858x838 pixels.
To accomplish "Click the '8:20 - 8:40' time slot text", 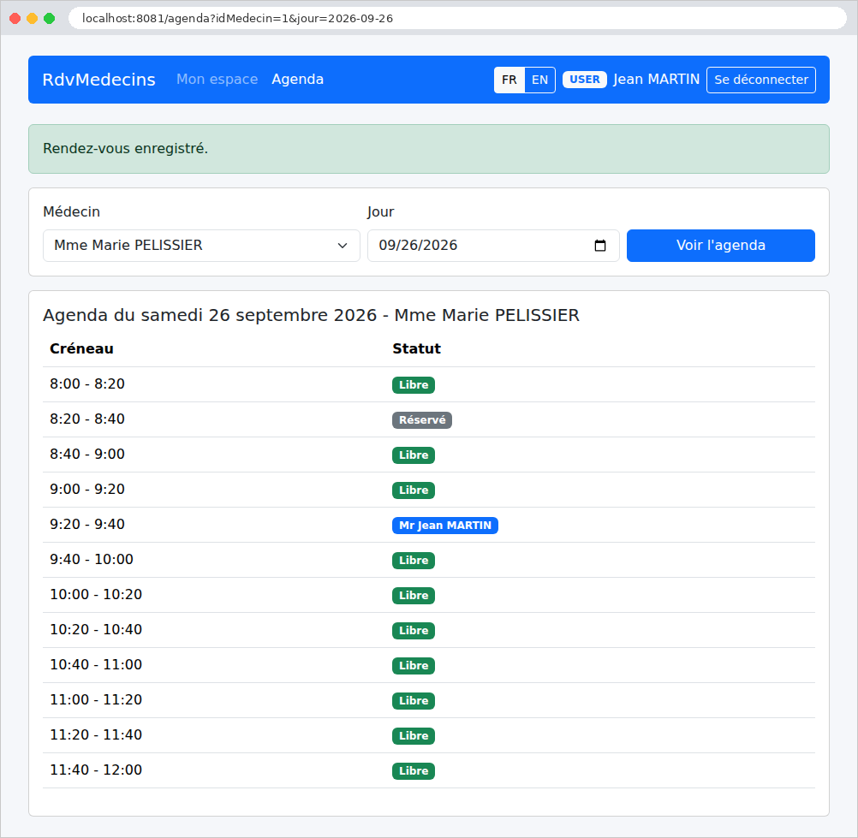I will pyautogui.click(x=87, y=419).
